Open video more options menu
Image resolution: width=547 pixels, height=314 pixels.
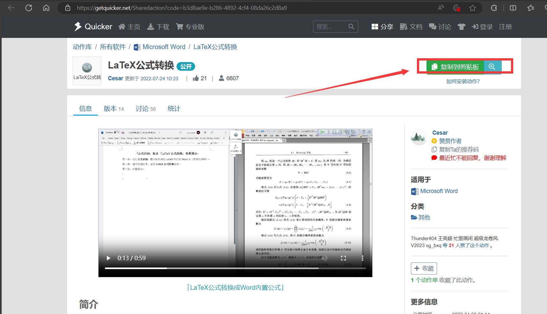coord(362,258)
